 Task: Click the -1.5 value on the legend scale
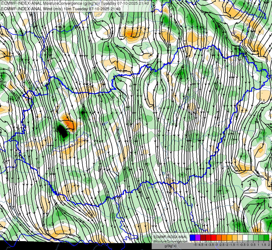pos(232,245)
